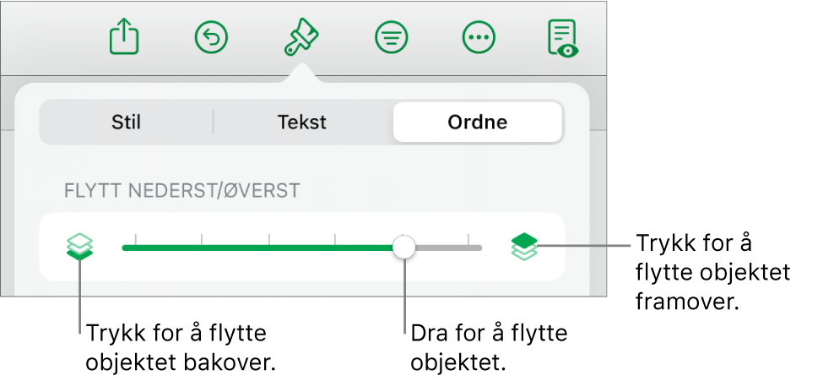Screen dimensions: 823x381
Task: Click the green filled slider track
Action: pos(257,248)
